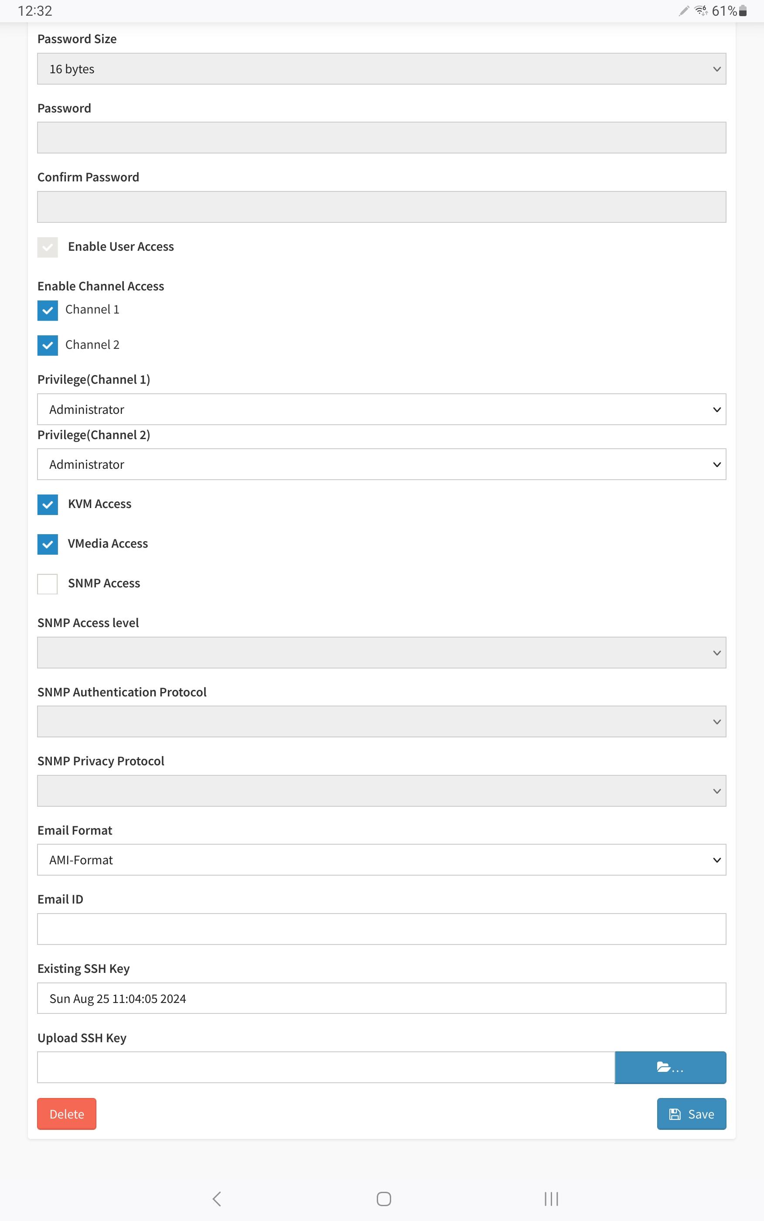Open the recent apps navigation icon
Viewport: 764px width, 1221px height.
pos(551,1199)
